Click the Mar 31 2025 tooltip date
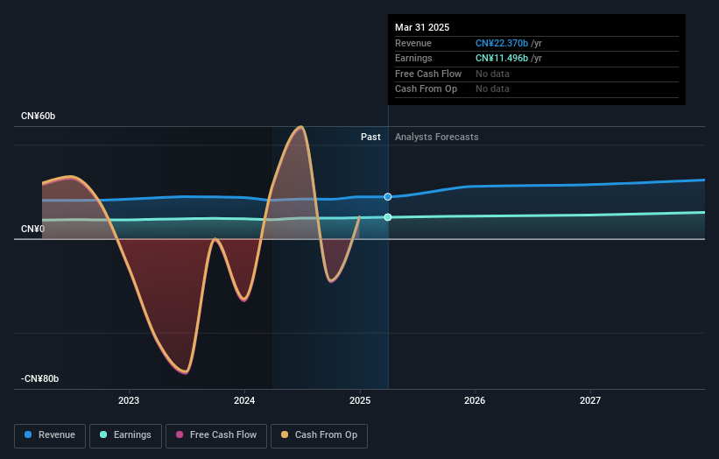 click(422, 27)
